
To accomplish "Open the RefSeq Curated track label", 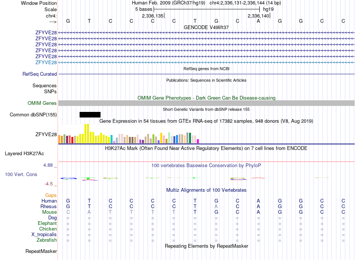I will [x=40, y=74].
